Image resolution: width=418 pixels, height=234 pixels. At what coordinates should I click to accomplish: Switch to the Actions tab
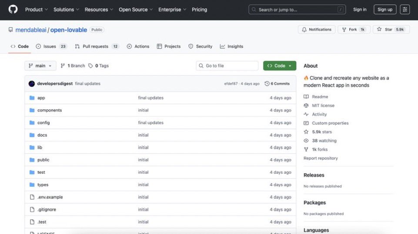click(x=138, y=46)
